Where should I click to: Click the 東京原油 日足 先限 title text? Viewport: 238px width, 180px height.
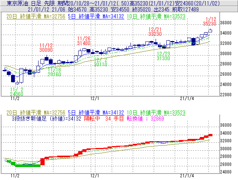pos(31,3)
